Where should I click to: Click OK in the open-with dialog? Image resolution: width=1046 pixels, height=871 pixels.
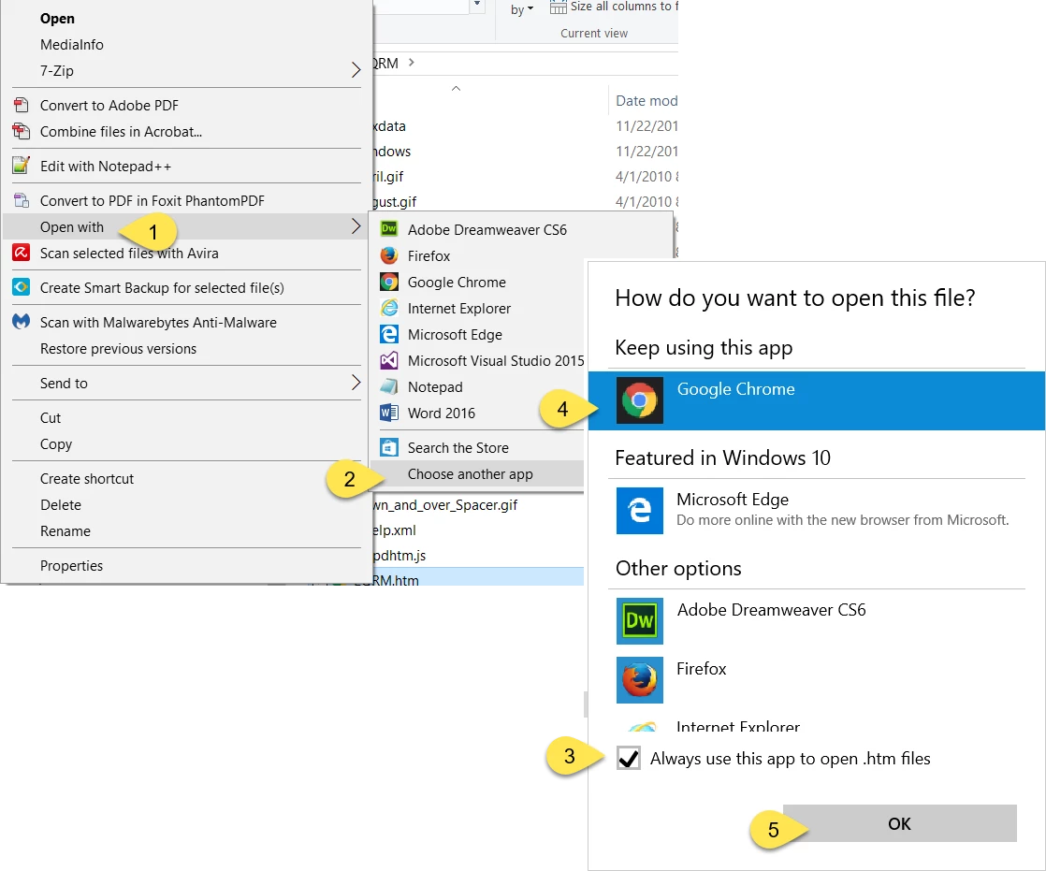[x=899, y=823]
